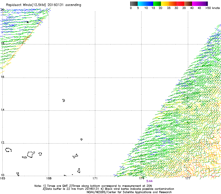Click the brown 35-40 knots legend color
This screenshot has height=194, width=221.
[188, 4]
